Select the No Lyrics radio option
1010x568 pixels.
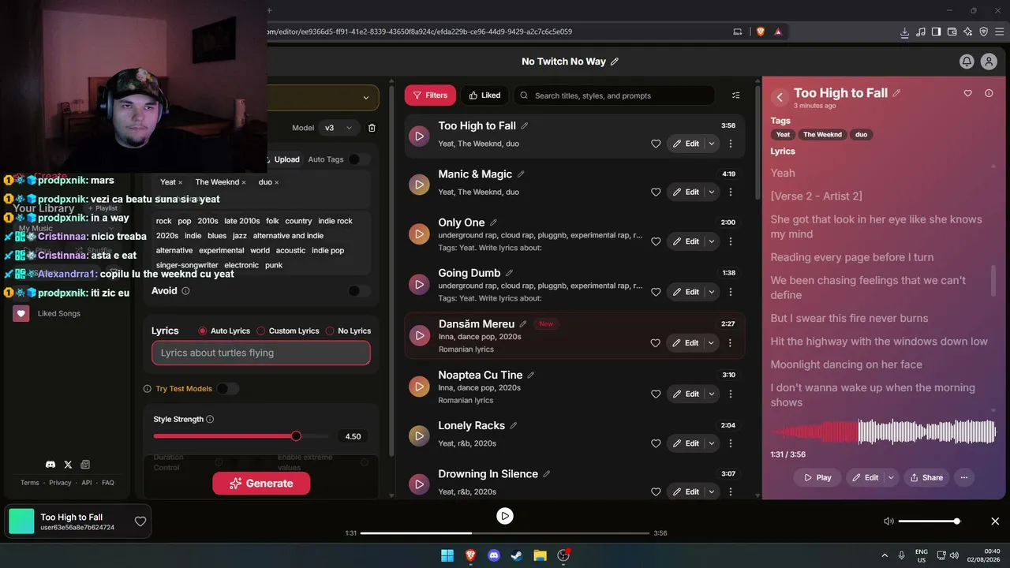click(x=330, y=331)
